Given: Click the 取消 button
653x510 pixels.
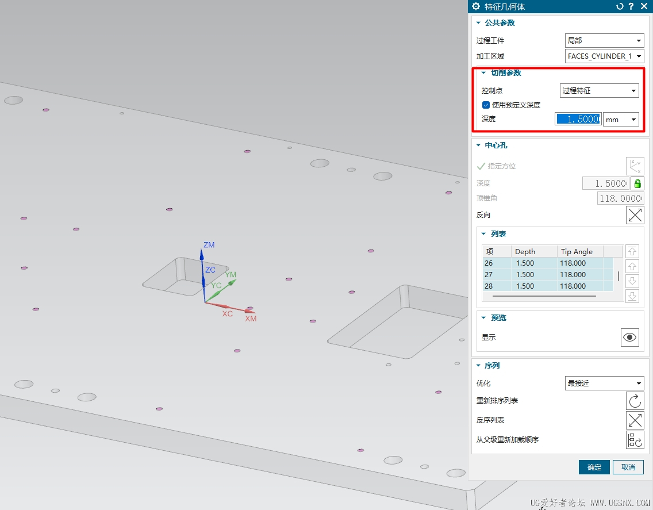Looking at the screenshot, I should [628, 467].
